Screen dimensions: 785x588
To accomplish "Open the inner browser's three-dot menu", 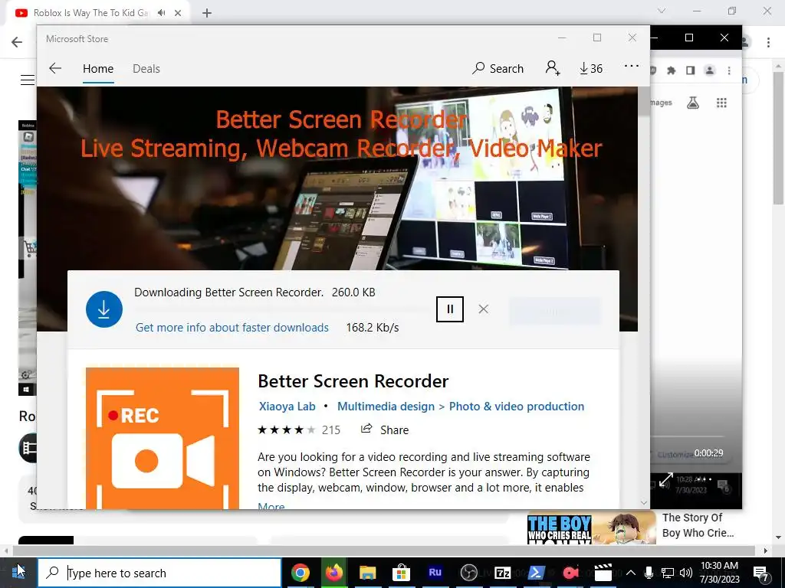I will coord(729,70).
